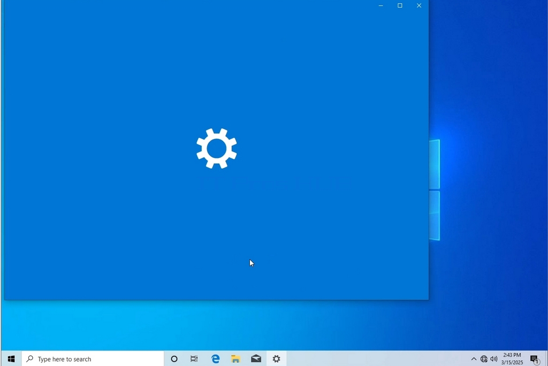Maximize the Settings window
This screenshot has height=366, width=548.
pyautogui.click(x=400, y=5)
